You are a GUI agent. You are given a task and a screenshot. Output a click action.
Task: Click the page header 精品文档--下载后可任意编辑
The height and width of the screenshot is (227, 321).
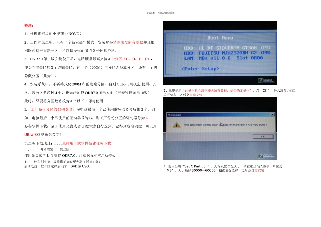tap(160, 13)
